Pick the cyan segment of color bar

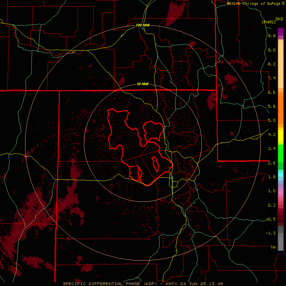click(281, 175)
